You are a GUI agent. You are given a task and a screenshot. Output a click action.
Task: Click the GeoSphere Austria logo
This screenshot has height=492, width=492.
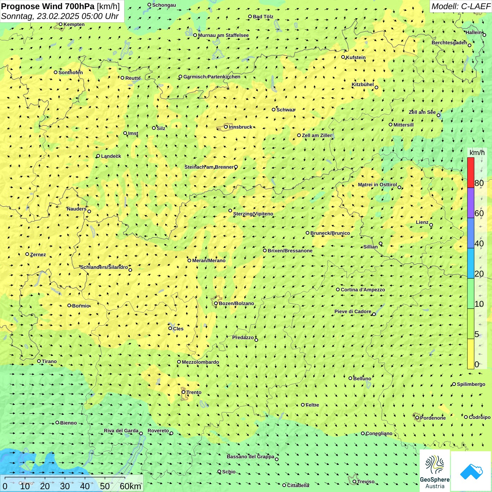coord(435,472)
